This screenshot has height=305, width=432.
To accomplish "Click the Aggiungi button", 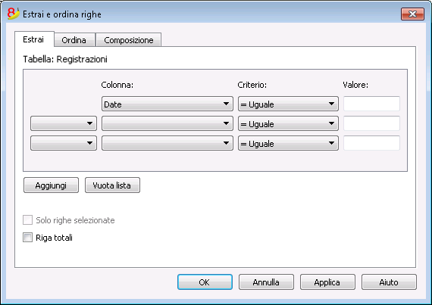I will 51,185.
